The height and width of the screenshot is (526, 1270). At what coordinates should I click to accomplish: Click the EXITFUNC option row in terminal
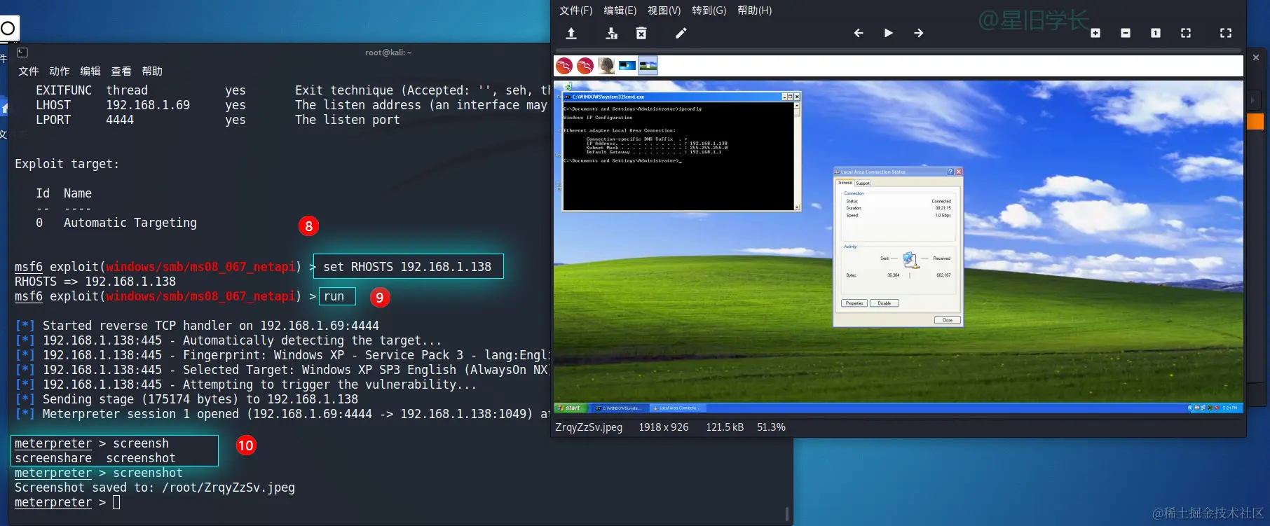tap(293, 90)
